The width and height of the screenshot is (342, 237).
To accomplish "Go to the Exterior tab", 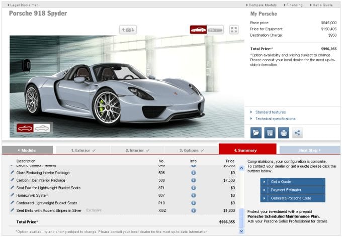I will 82,150.
